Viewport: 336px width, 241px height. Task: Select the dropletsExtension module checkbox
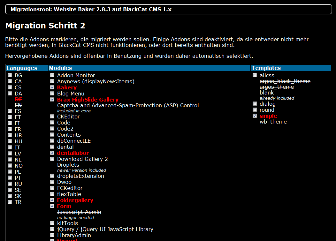click(x=52, y=176)
